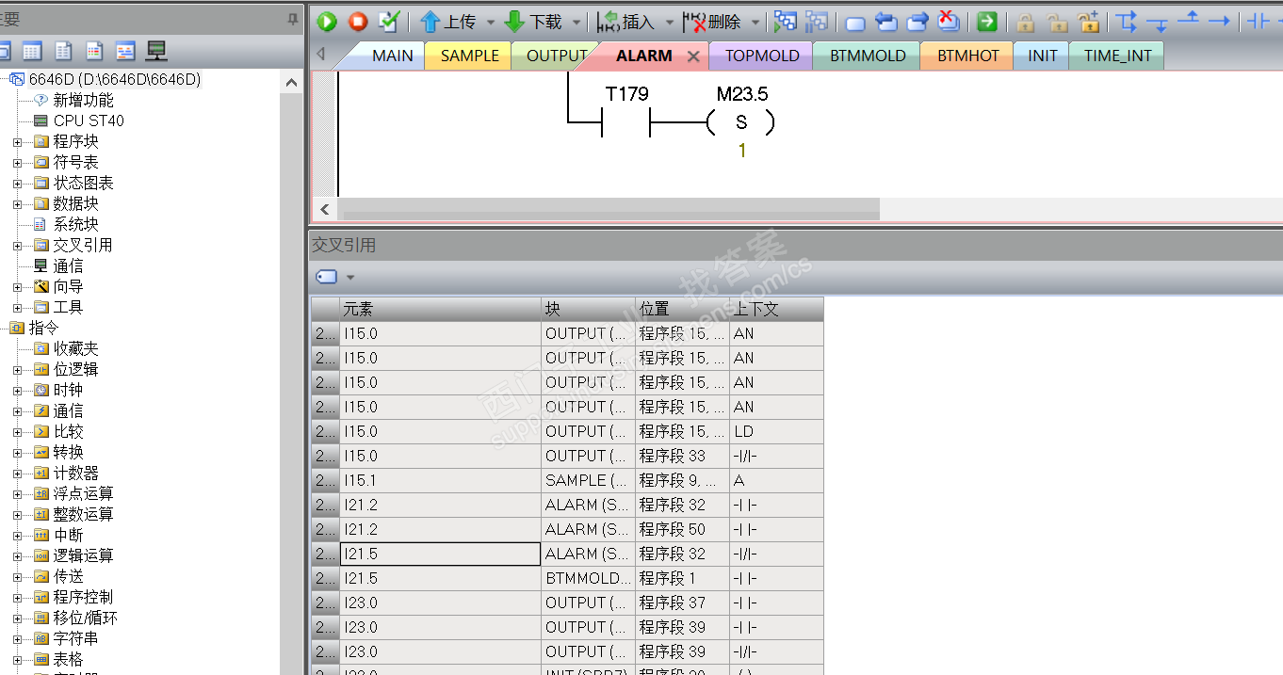The image size is (1283, 675).
Task: Open the 上传 upload dropdown arrow
Action: pyautogui.click(x=490, y=22)
